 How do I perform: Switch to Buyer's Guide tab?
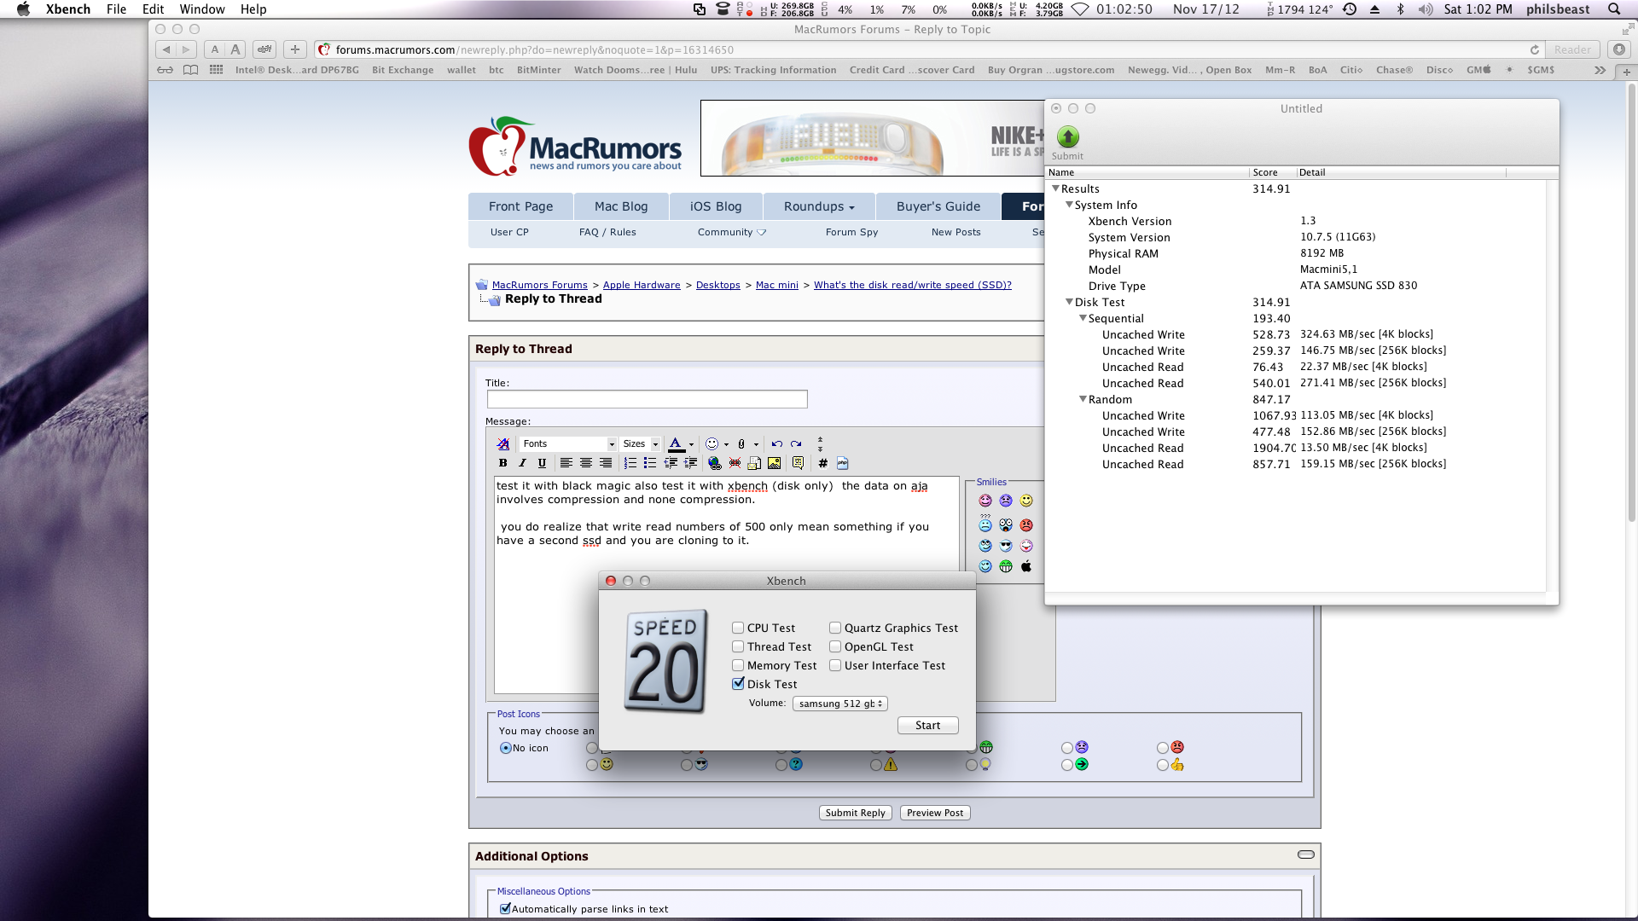tap(938, 206)
